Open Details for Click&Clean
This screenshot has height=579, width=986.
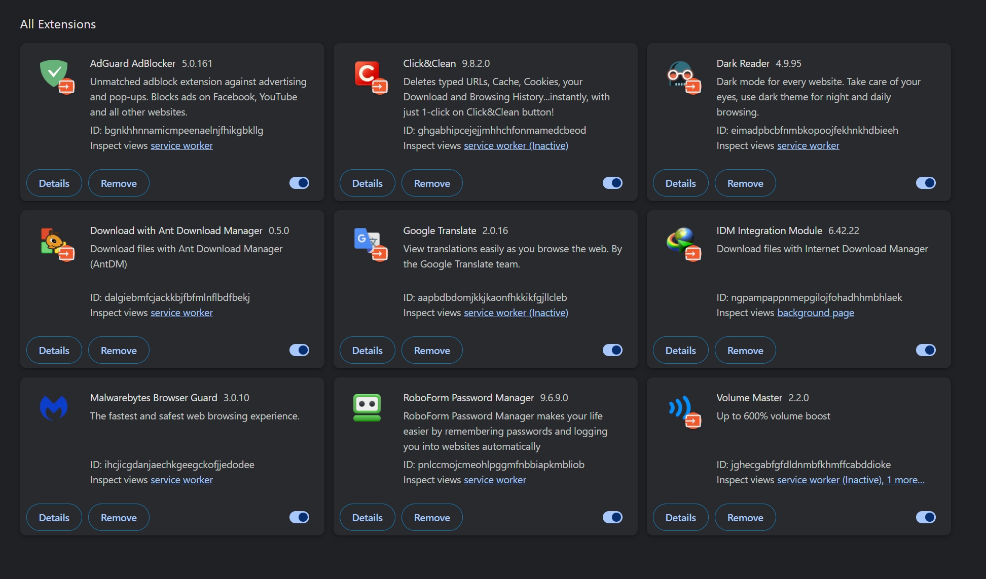click(x=367, y=183)
